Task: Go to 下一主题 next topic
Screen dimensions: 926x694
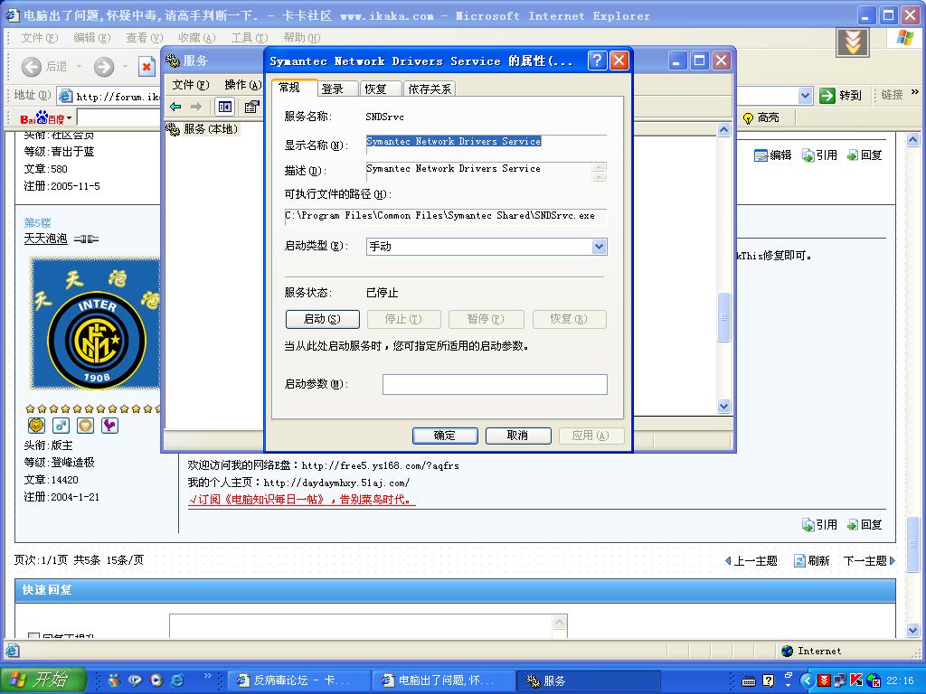Action: coord(869,560)
